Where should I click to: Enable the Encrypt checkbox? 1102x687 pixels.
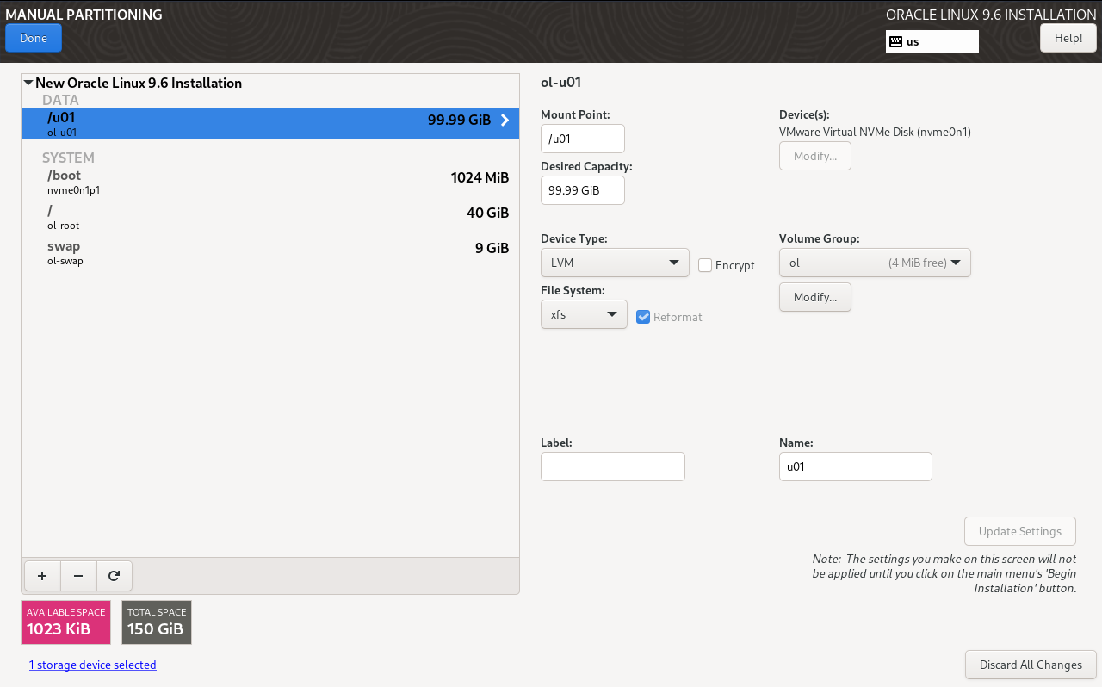click(705, 265)
